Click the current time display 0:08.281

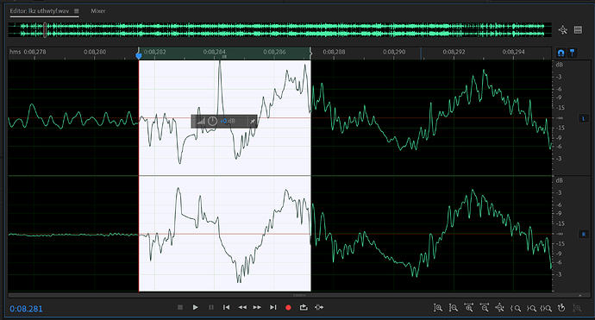26,309
